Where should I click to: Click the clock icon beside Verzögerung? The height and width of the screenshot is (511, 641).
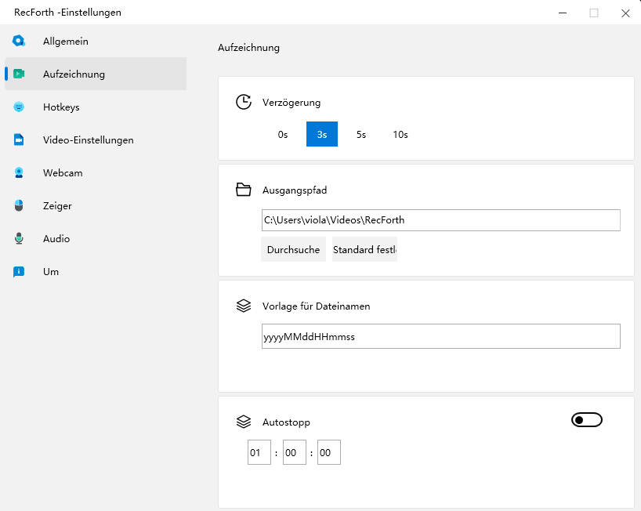244,102
